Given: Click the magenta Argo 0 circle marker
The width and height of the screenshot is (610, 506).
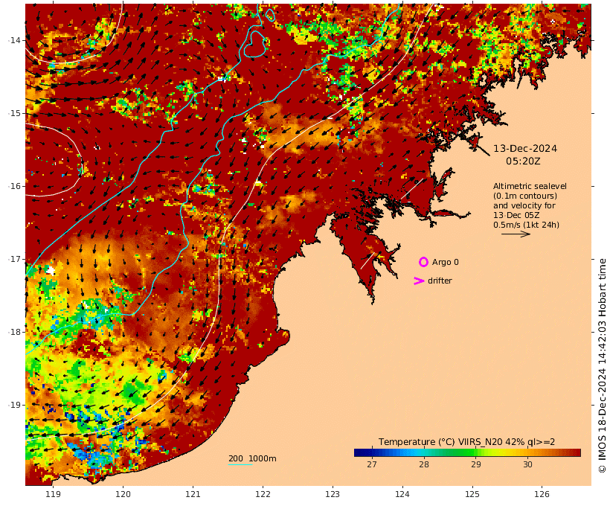Looking at the screenshot, I should pyautogui.click(x=423, y=262).
